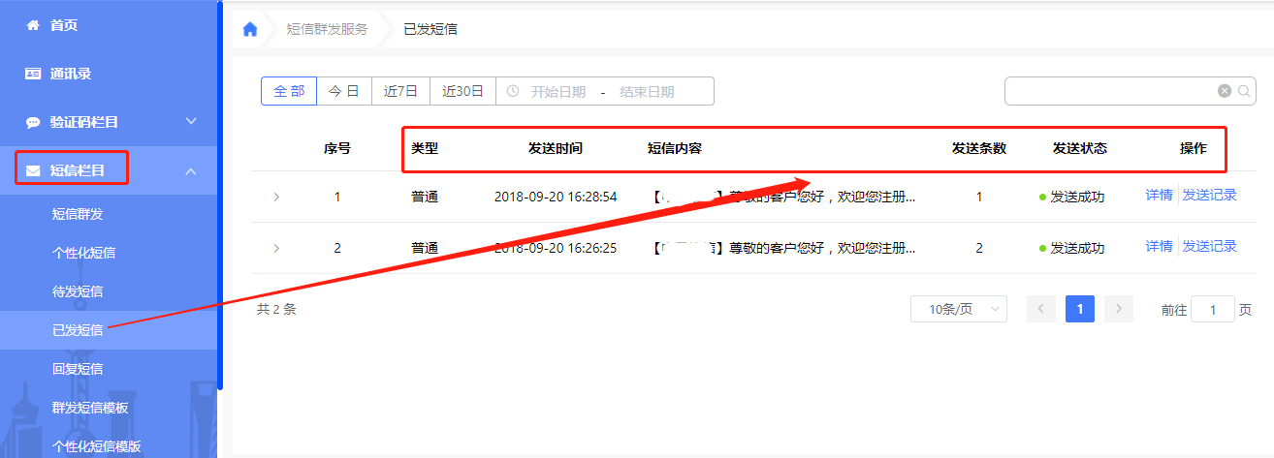Open 群发短信模板 in the sidebar
Image resolution: width=1274 pixels, height=458 pixels.
(x=90, y=408)
